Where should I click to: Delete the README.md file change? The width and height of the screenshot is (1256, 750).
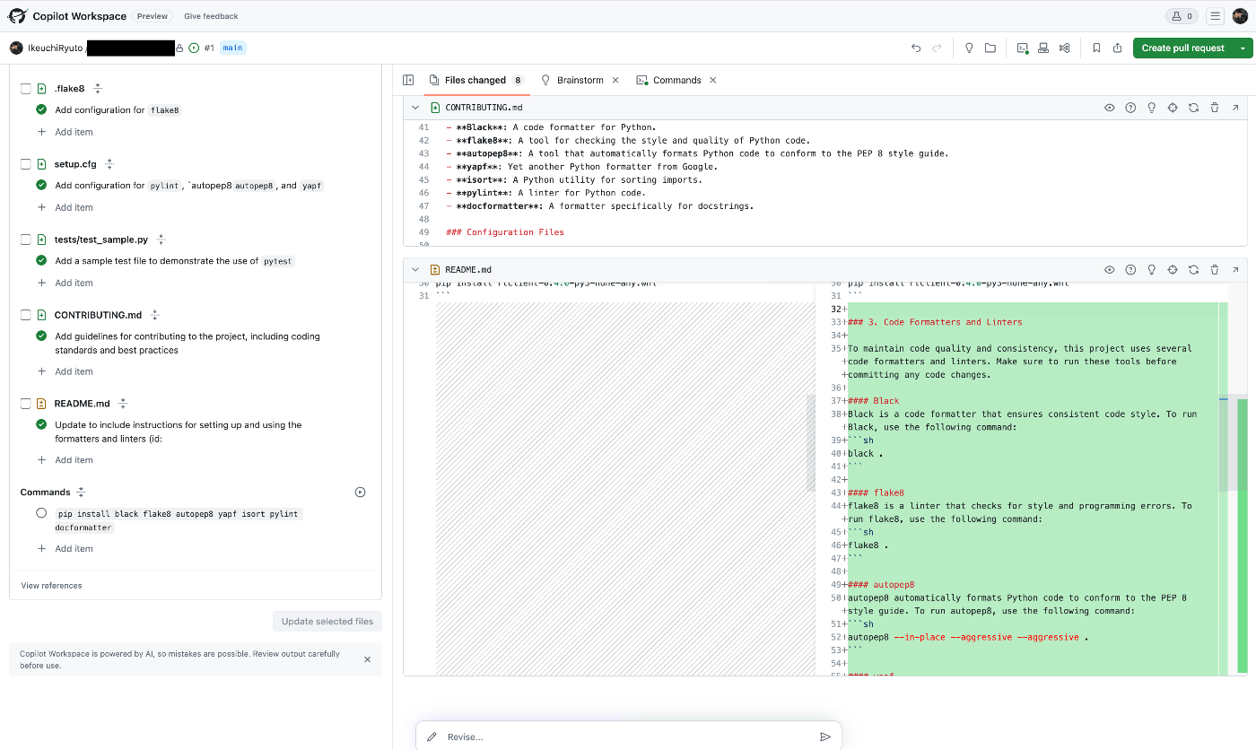pyautogui.click(x=1215, y=269)
